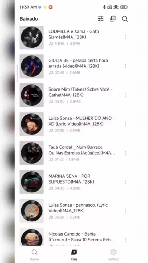Open search with the magnifier icon
The height and width of the screenshot is (263, 148).
click(125, 19)
